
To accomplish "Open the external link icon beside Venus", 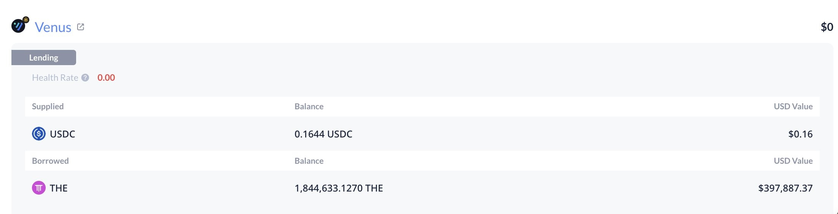I will tap(81, 27).
